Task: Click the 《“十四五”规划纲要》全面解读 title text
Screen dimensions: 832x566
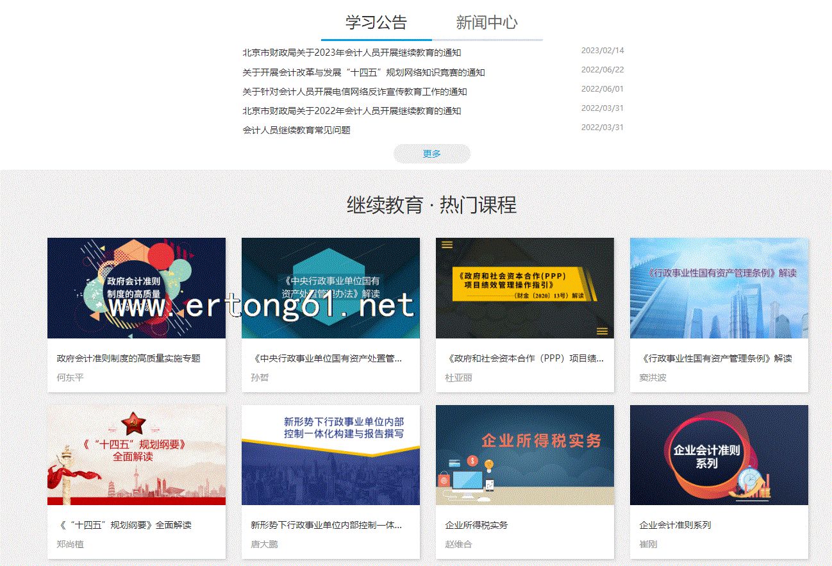Action: point(124,525)
